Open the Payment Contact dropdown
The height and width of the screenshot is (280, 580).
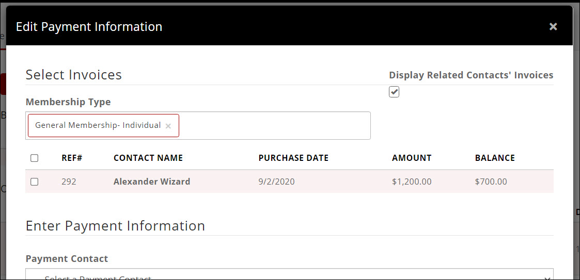coord(289,274)
